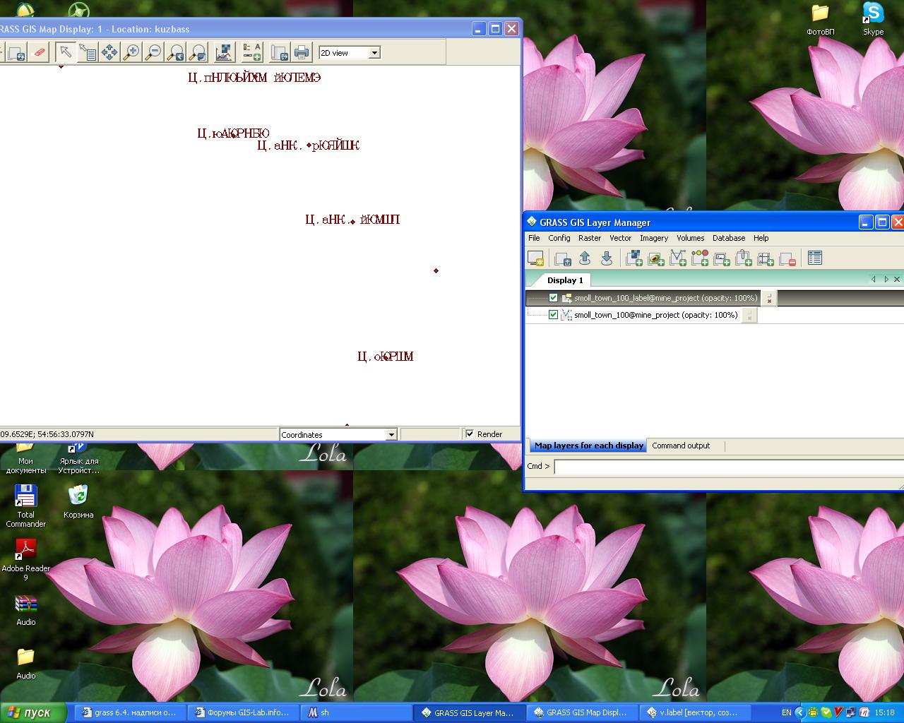
Task: Pick the zoom out magnifier tool
Action: [x=153, y=52]
